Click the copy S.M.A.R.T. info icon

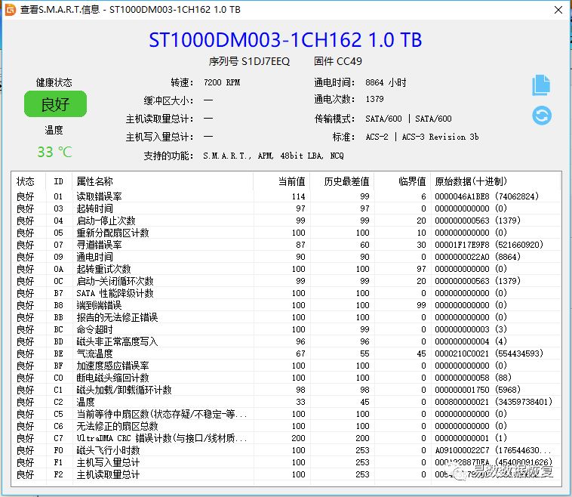click(541, 85)
